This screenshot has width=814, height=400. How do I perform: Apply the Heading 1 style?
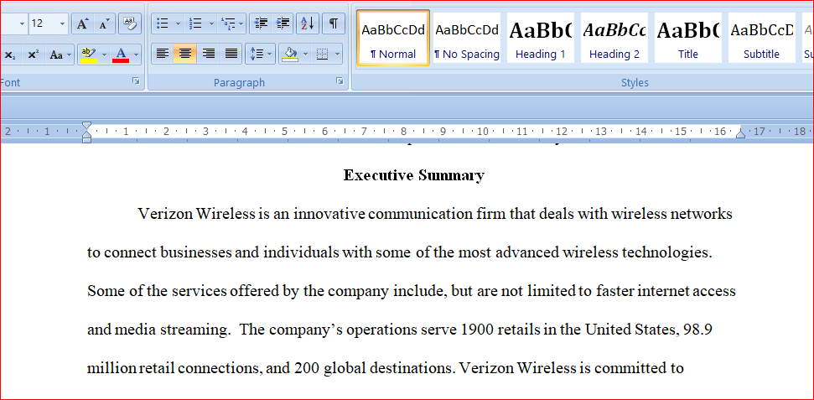coord(541,38)
